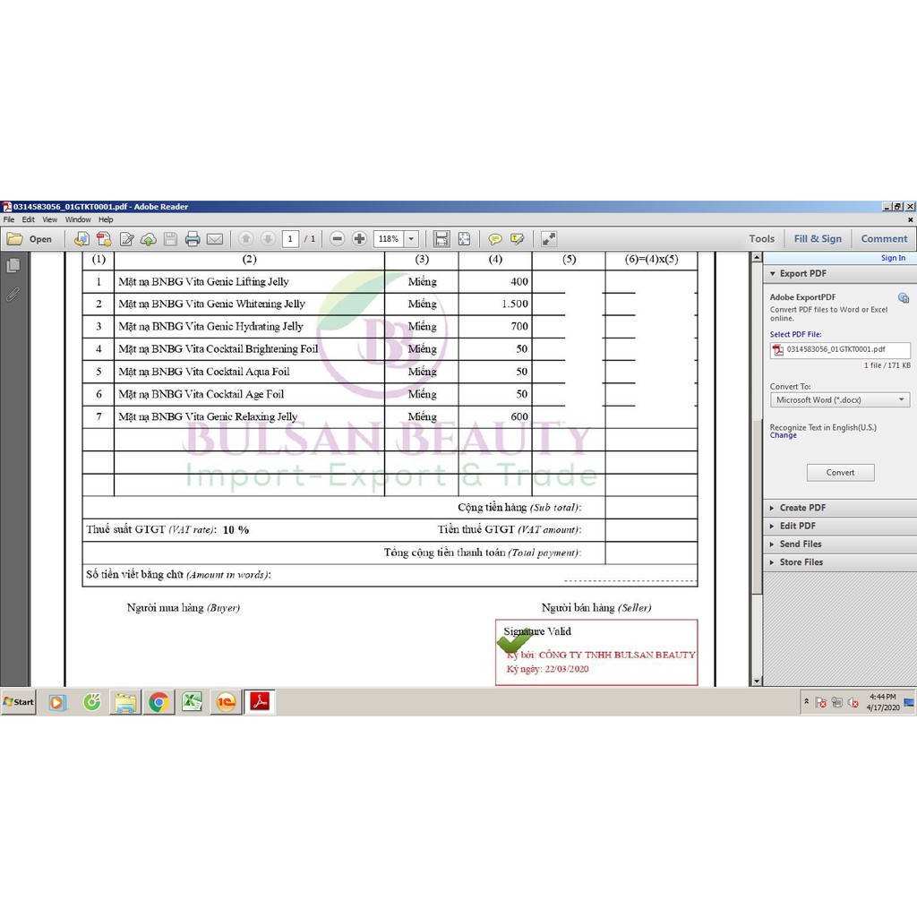Expand the Send Files section
917x917 pixels.
pyautogui.click(x=840, y=544)
